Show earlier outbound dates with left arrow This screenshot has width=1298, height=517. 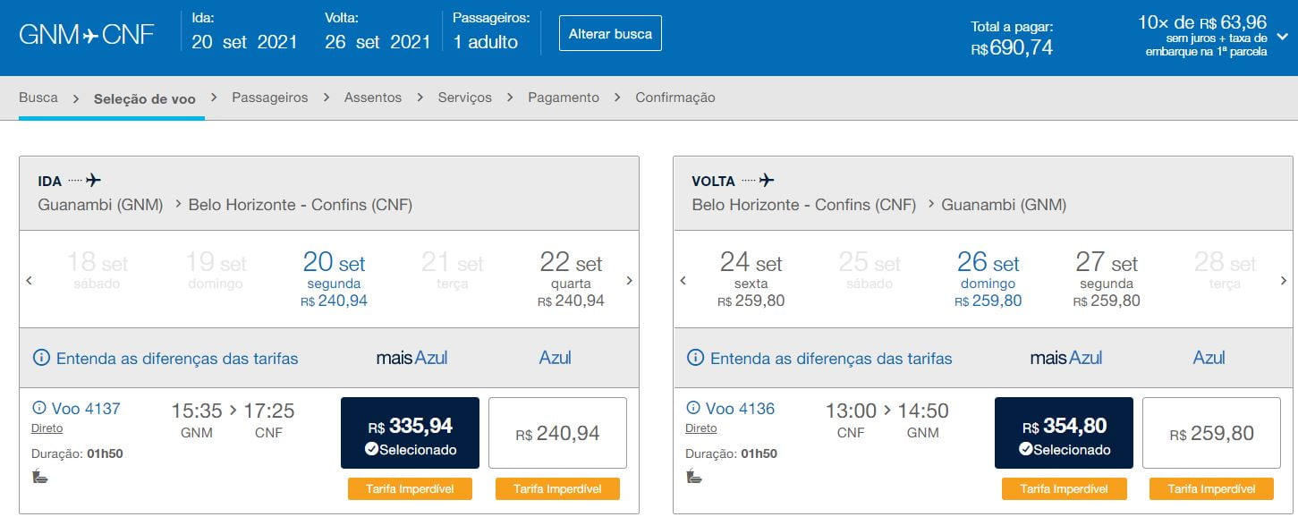(30, 281)
